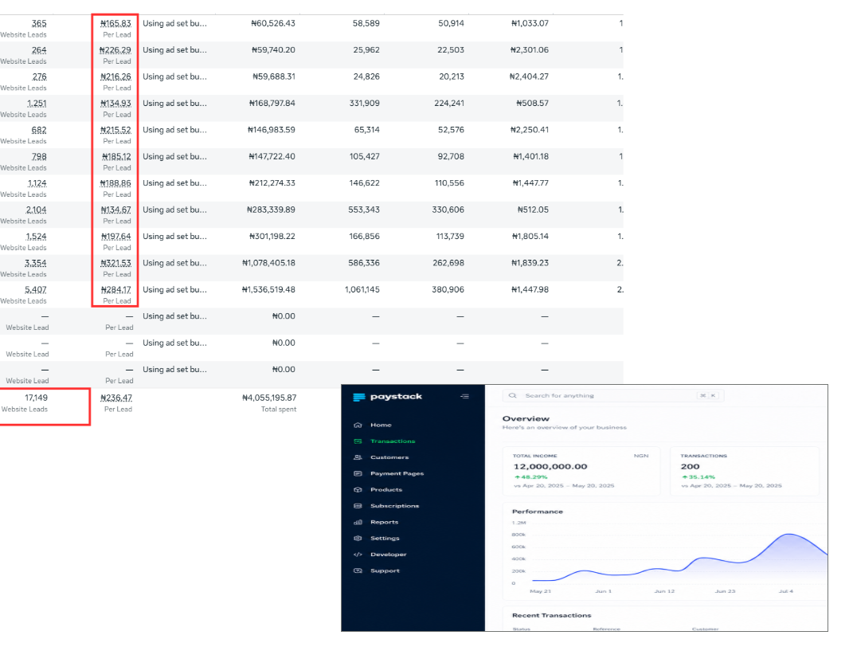Image resolution: width=853 pixels, height=647 pixels.
Task: Click the ₦283,339.89 amount spent cell
Action: pos(271,210)
